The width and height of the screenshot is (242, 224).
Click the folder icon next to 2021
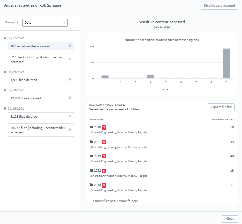click(92, 142)
